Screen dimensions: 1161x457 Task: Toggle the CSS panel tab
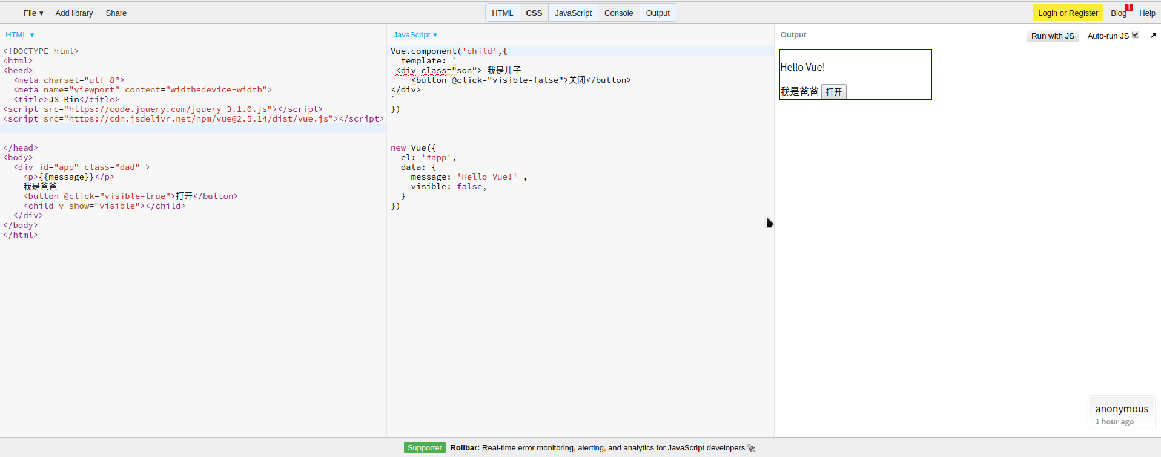coord(534,13)
